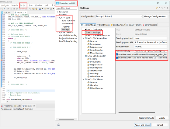Click Manage Configurations button
The image size is (170, 129).
pos(155,16)
